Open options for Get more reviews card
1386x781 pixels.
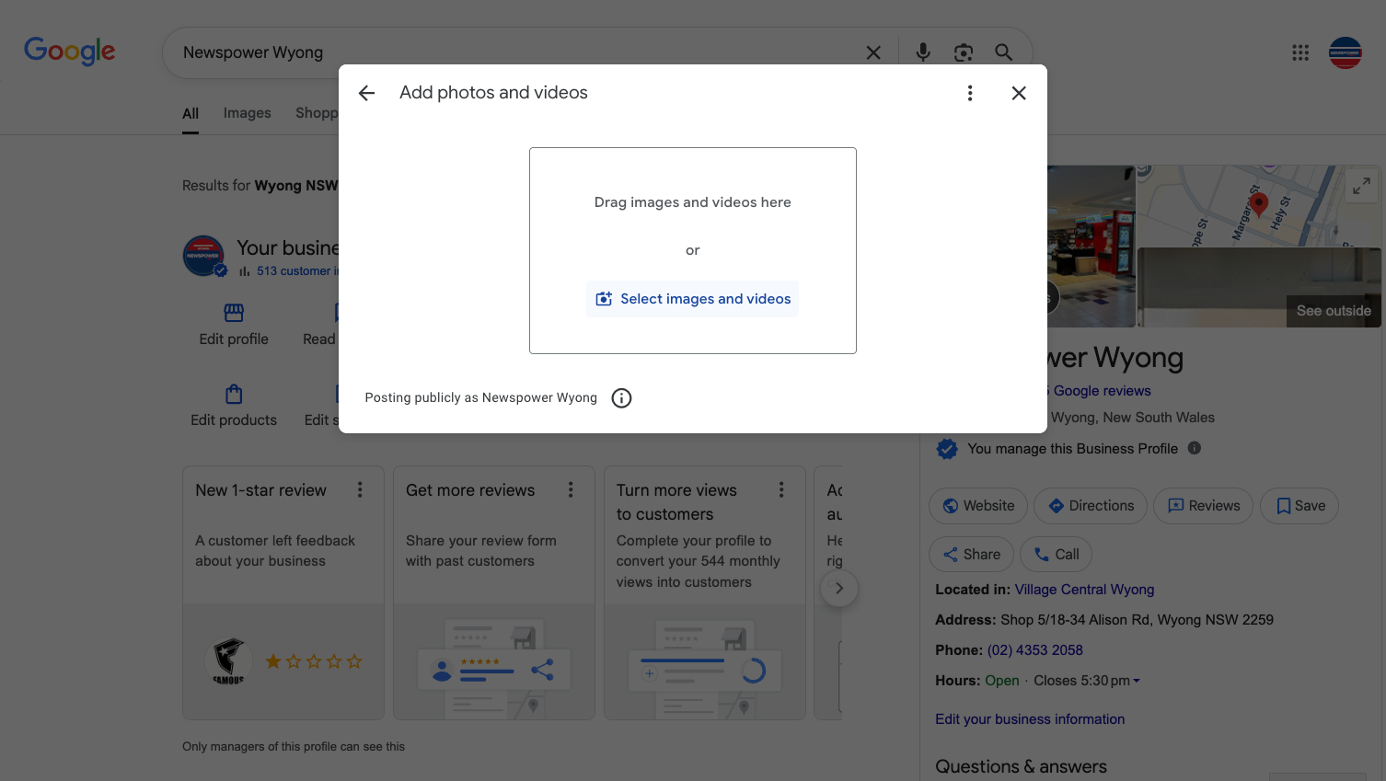pyautogui.click(x=571, y=490)
